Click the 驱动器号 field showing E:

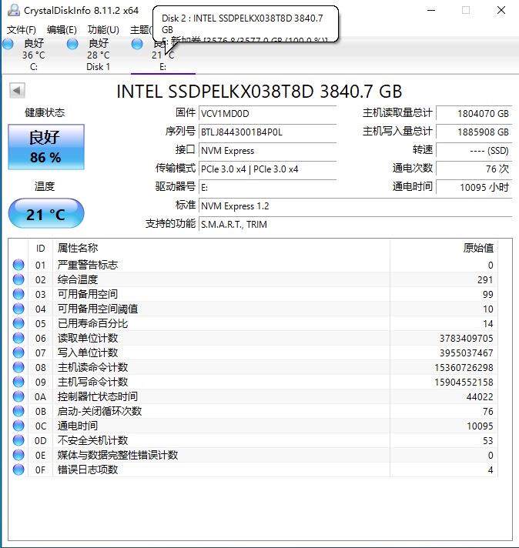[267, 188]
